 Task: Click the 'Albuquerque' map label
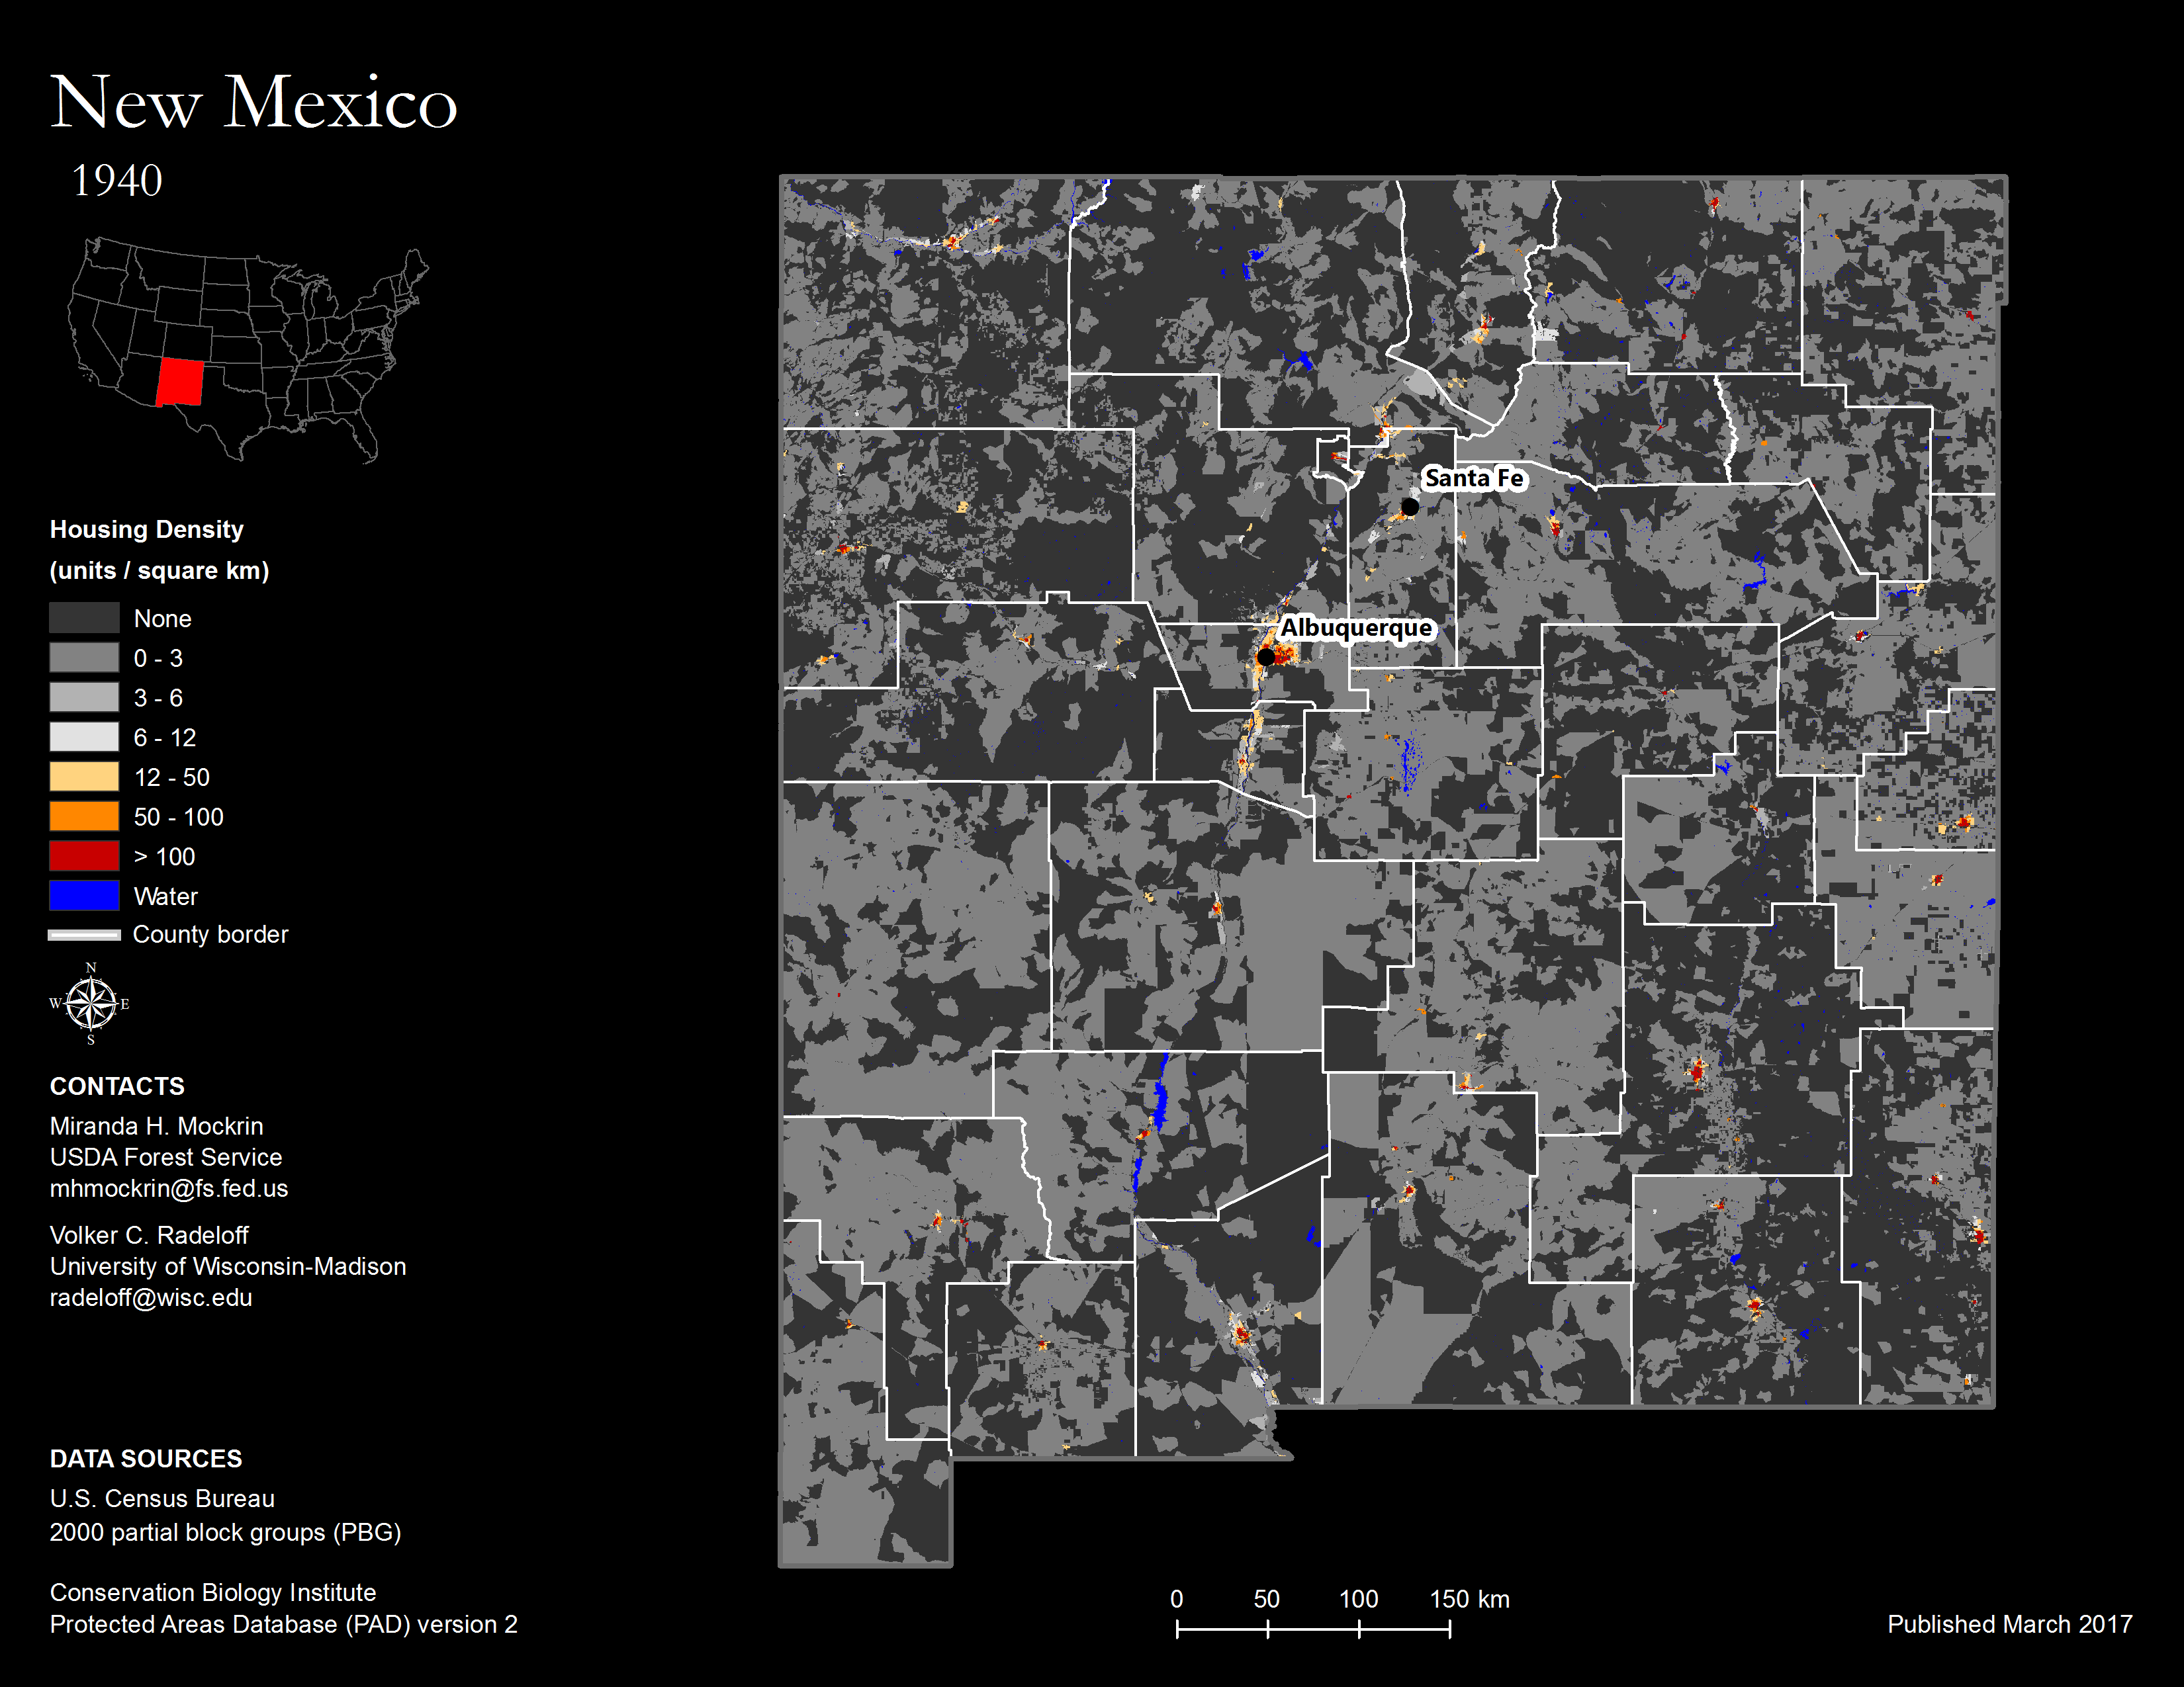pos(1357,628)
